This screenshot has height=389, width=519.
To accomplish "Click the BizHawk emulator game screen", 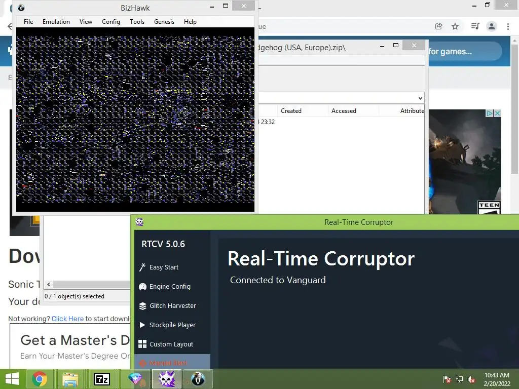I will (x=135, y=119).
